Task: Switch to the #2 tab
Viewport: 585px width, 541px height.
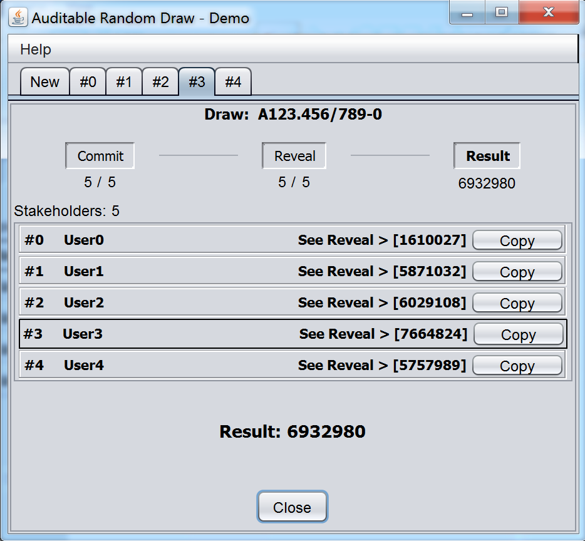Action: pyautogui.click(x=160, y=81)
